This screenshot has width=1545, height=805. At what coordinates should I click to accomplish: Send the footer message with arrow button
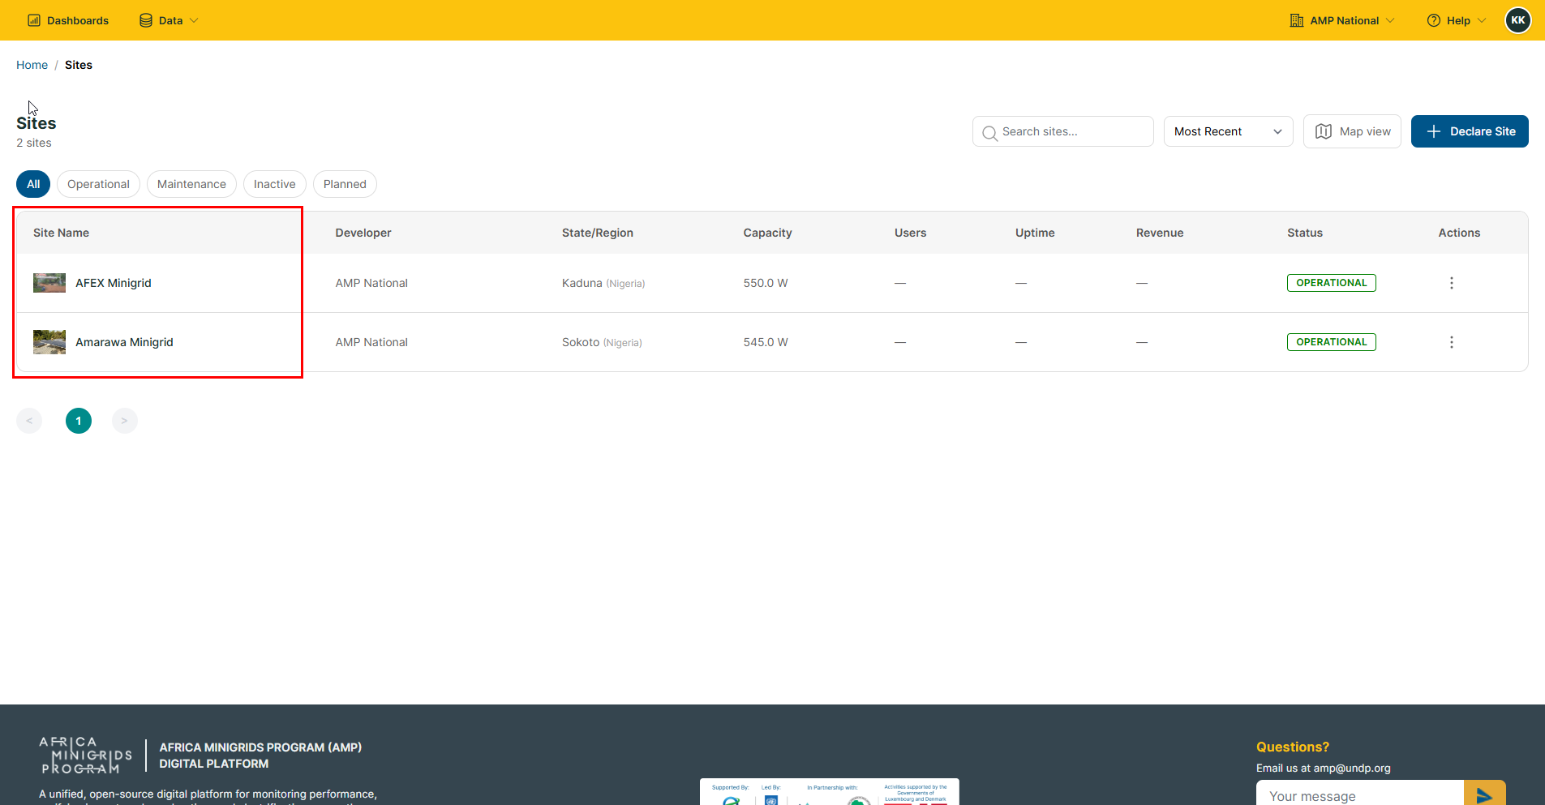pos(1485,794)
